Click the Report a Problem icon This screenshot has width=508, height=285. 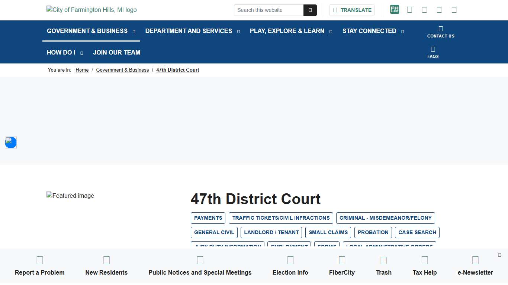pos(39,260)
